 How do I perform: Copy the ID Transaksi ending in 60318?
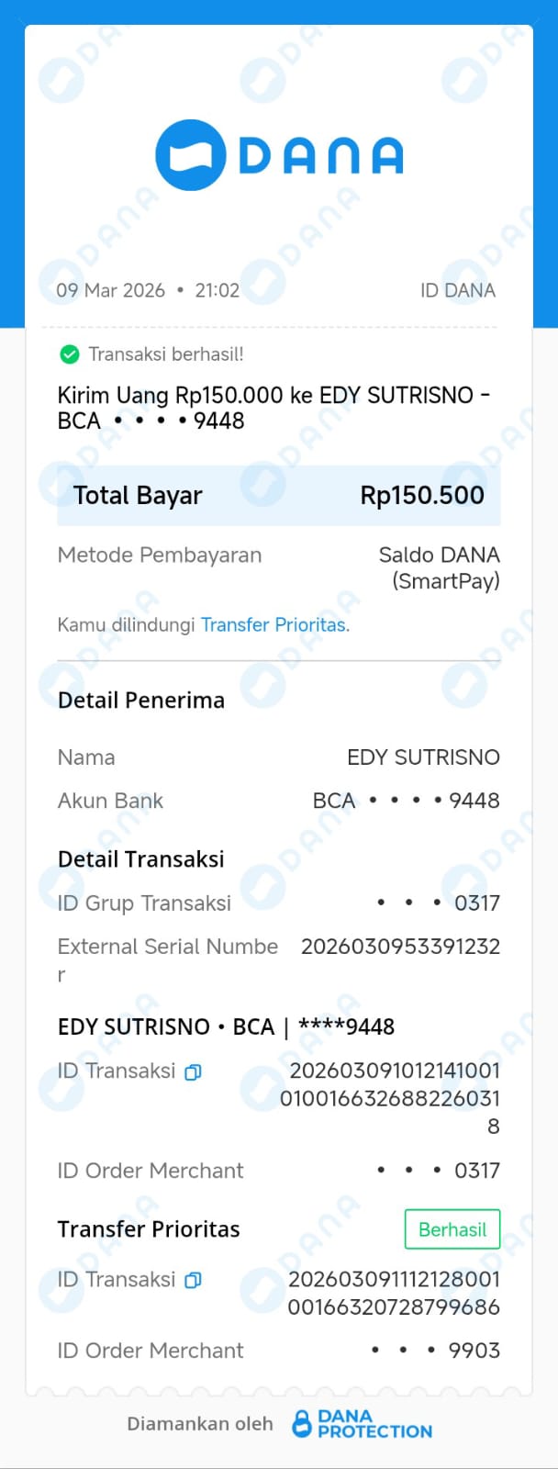tap(193, 1072)
